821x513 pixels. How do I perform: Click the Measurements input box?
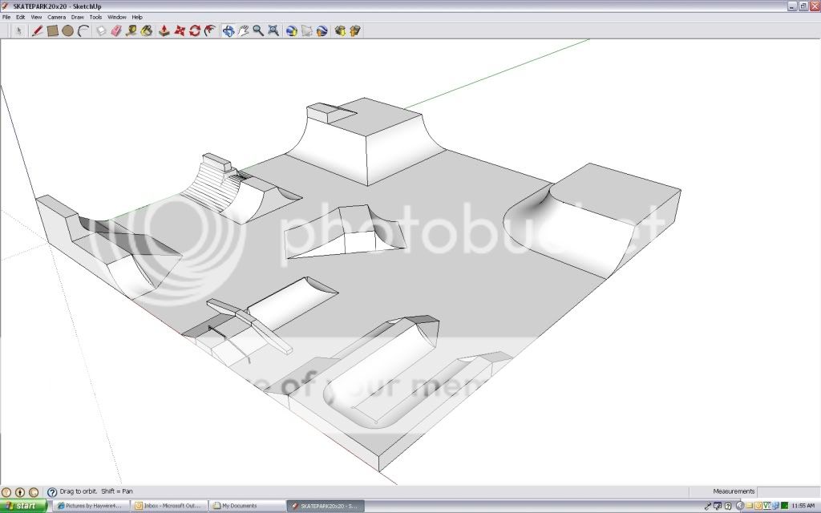(787, 491)
